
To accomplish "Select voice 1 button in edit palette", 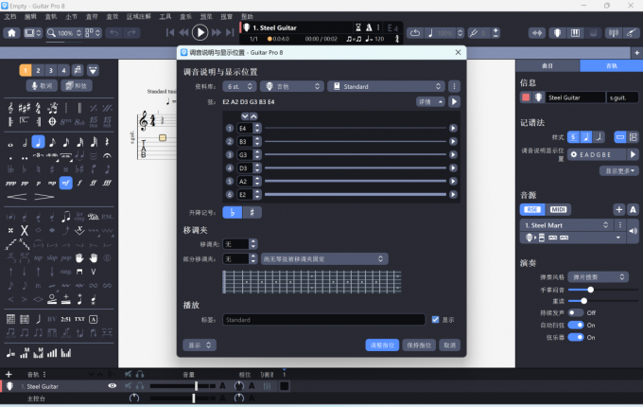I will [26, 71].
